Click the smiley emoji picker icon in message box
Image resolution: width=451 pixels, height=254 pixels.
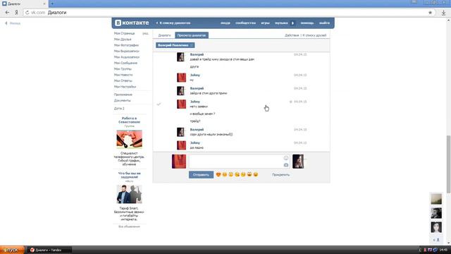point(286,158)
